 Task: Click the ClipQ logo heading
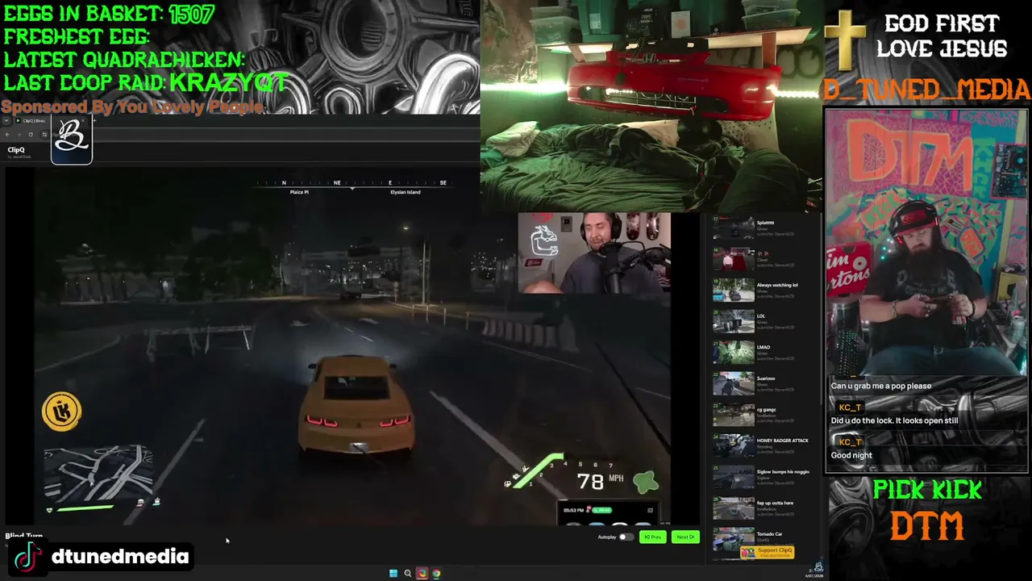16,150
